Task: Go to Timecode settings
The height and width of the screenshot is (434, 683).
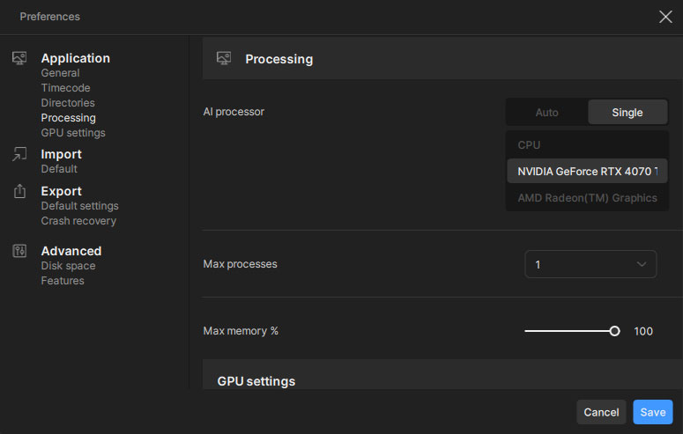Action: [65, 88]
